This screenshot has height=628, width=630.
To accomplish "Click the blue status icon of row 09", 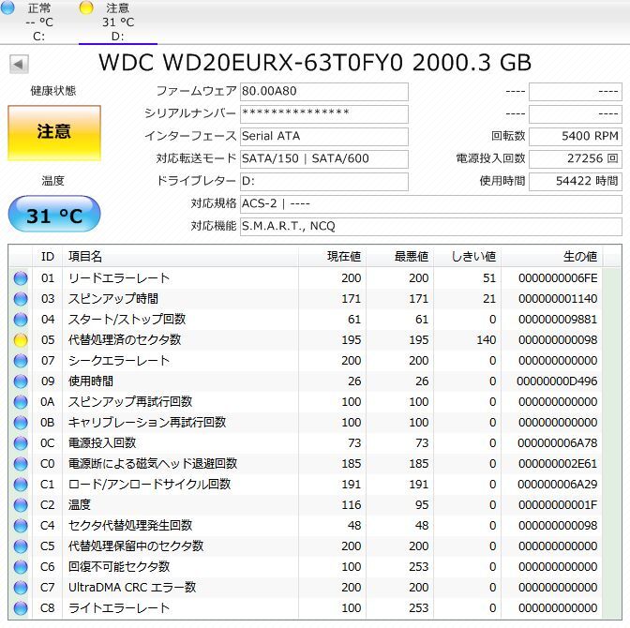I will (x=21, y=381).
